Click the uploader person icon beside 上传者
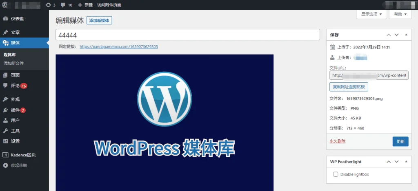418x191 pixels. click(x=332, y=57)
